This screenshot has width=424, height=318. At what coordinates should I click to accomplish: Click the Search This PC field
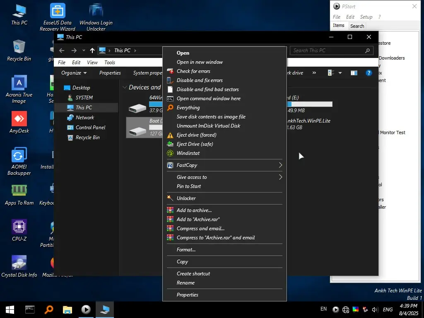click(x=327, y=51)
